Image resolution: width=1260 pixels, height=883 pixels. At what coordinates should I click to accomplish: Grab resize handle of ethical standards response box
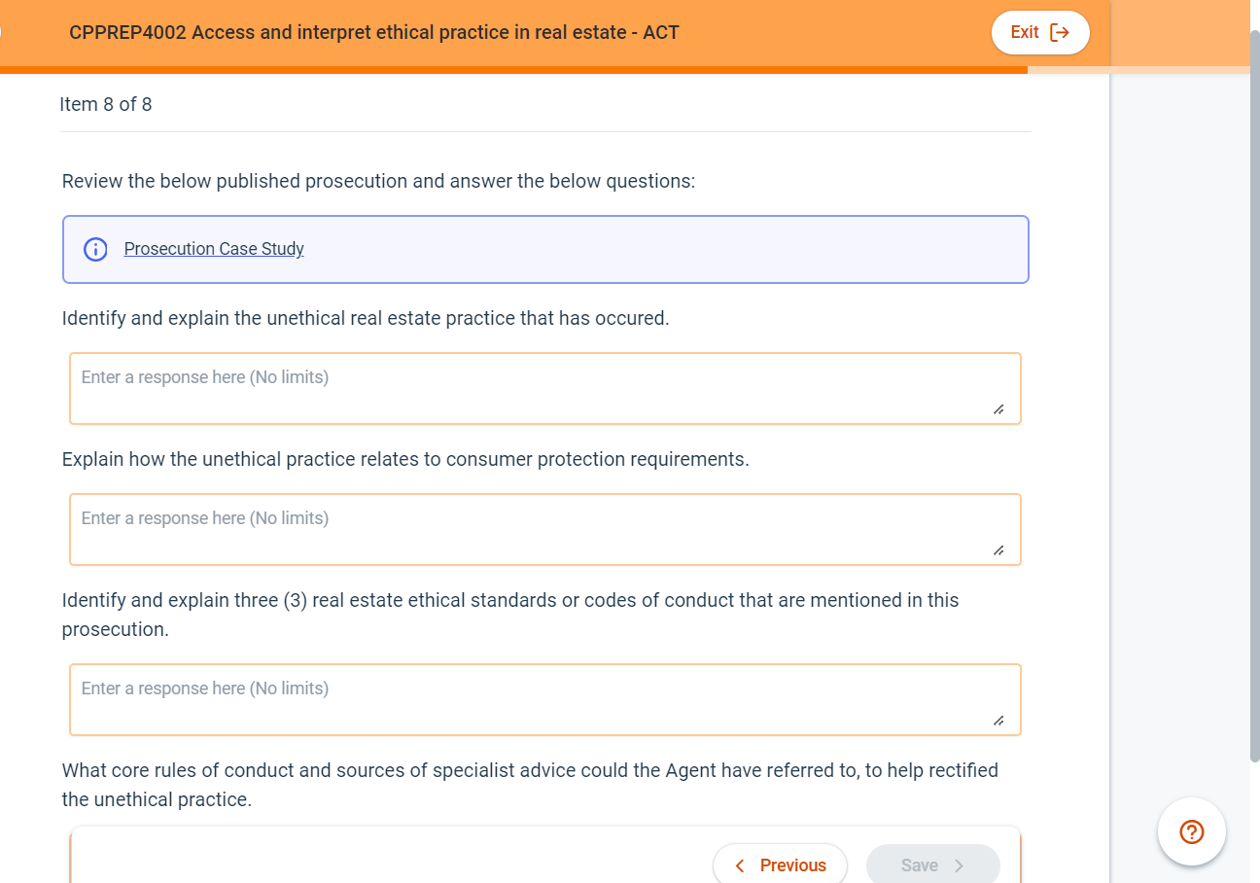click(x=998, y=721)
